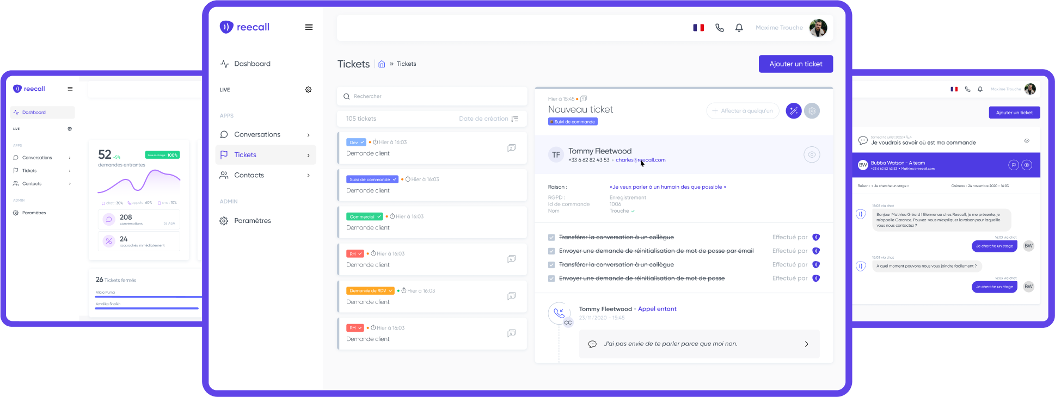The image size is (1055, 397).
Task: Click Ajouter un ticket in right window
Action: pyautogui.click(x=1014, y=113)
